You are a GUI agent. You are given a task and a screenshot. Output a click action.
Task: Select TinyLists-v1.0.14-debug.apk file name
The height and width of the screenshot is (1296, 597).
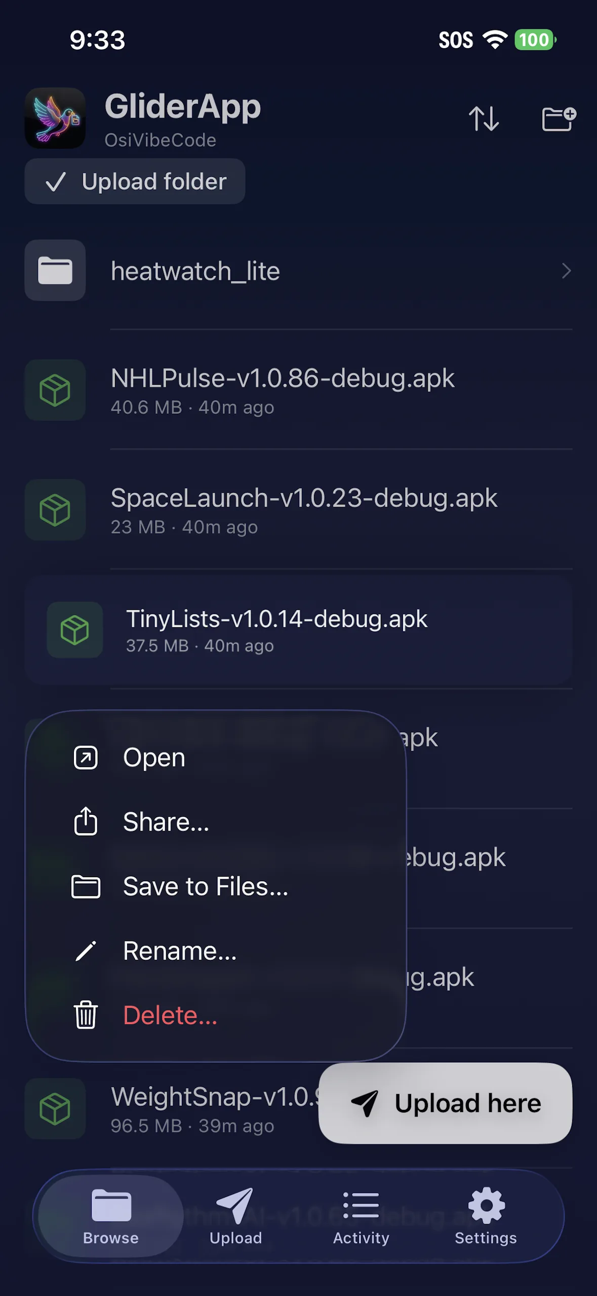(x=276, y=619)
